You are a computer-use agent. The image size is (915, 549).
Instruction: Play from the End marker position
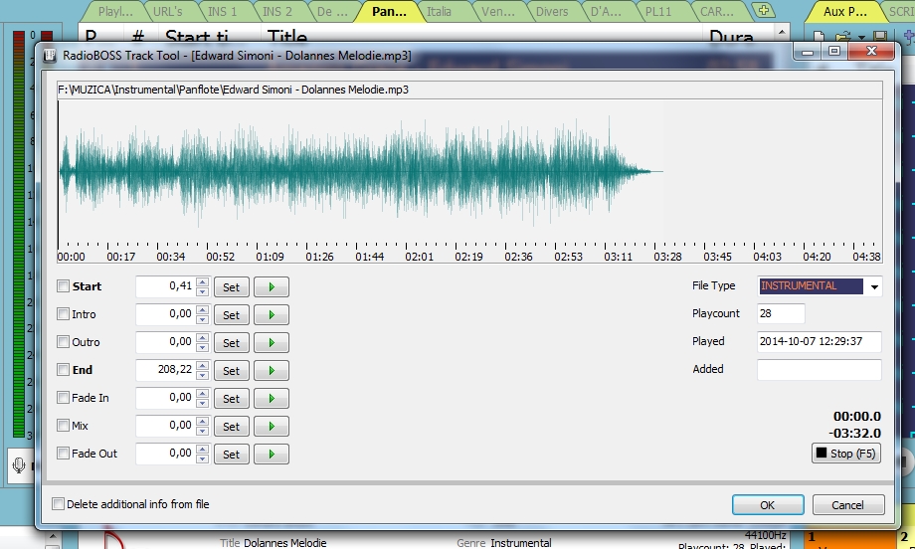point(272,370)
